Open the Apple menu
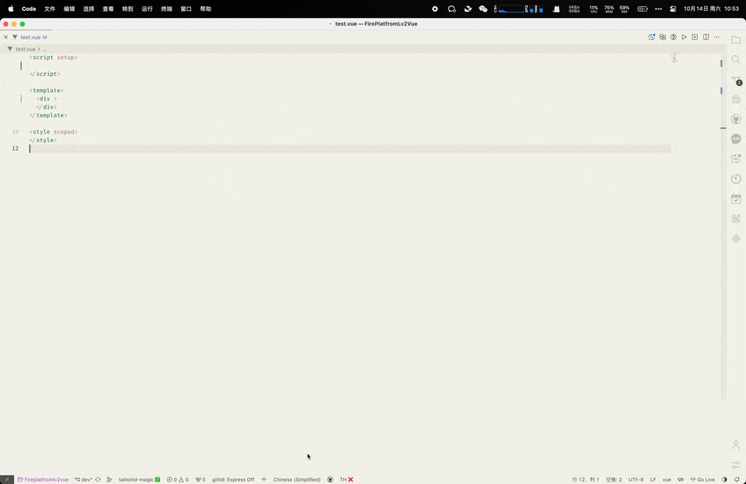 10,9
